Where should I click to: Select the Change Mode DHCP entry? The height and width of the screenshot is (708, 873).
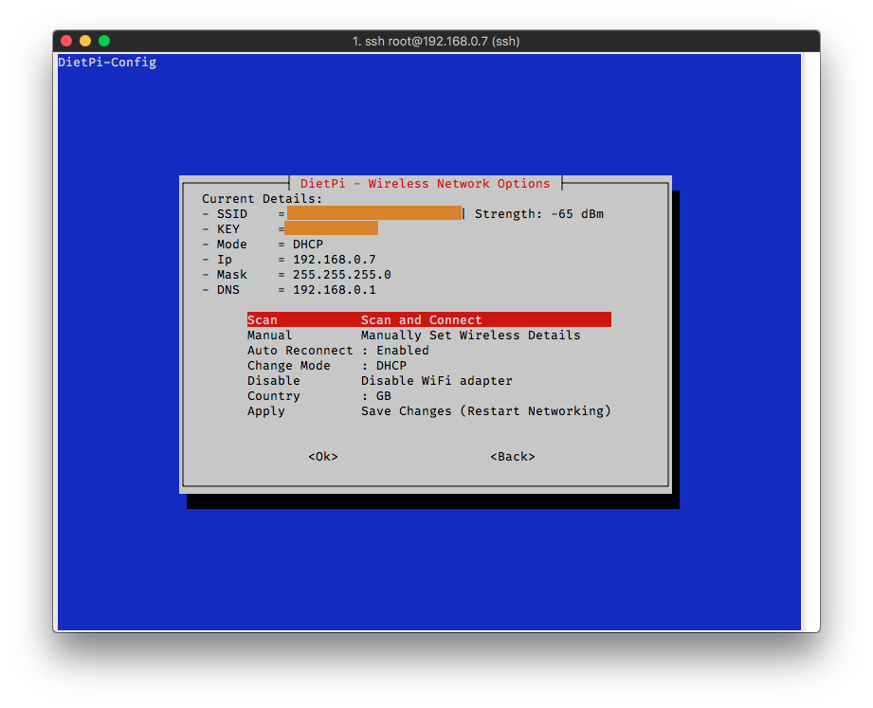(327, 366)
